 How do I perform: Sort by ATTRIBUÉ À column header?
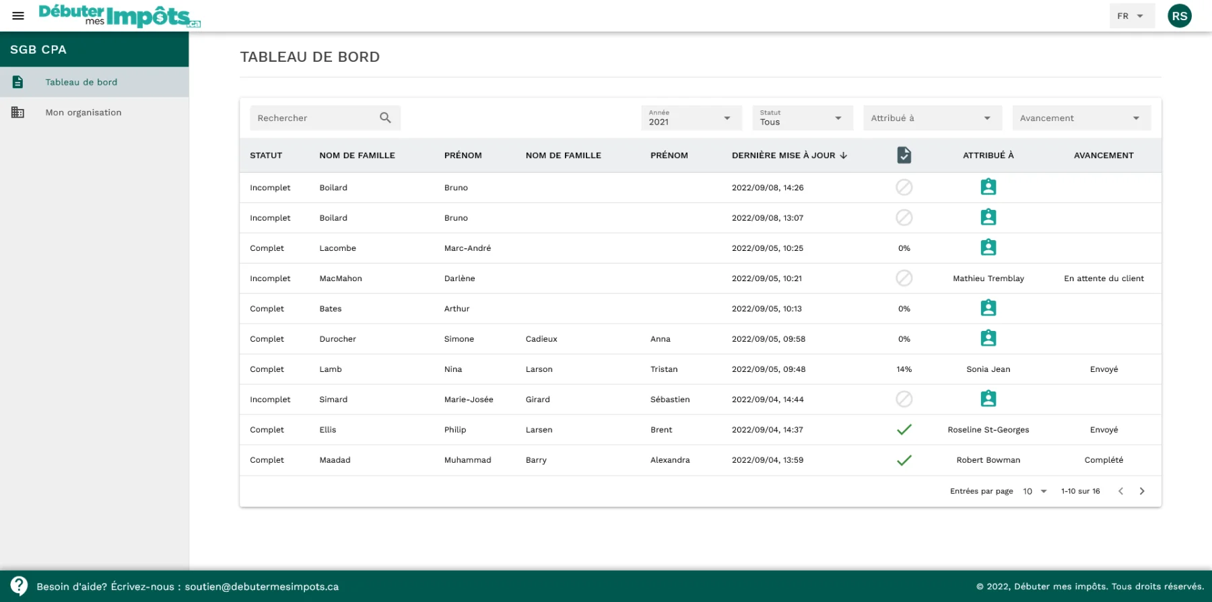pyautogui.click(x=988, y=155)
